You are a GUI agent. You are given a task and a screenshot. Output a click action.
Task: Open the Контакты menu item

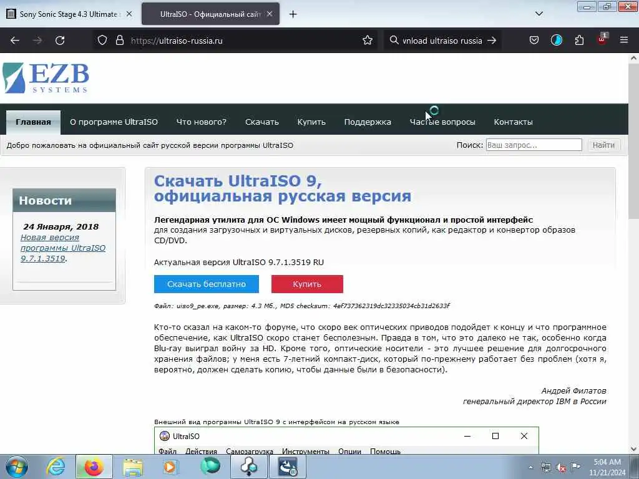tap(513, 122)
